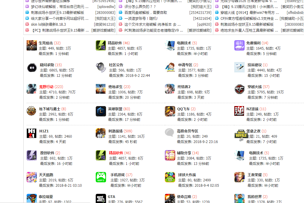This screenshot has width=304, height=203.
Task: Click the 终结者2 game icon
Action: (170, 89)
